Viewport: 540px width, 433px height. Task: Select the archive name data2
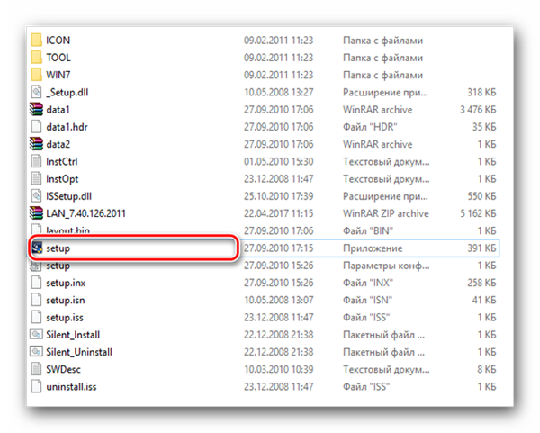(x=58, y=144)
